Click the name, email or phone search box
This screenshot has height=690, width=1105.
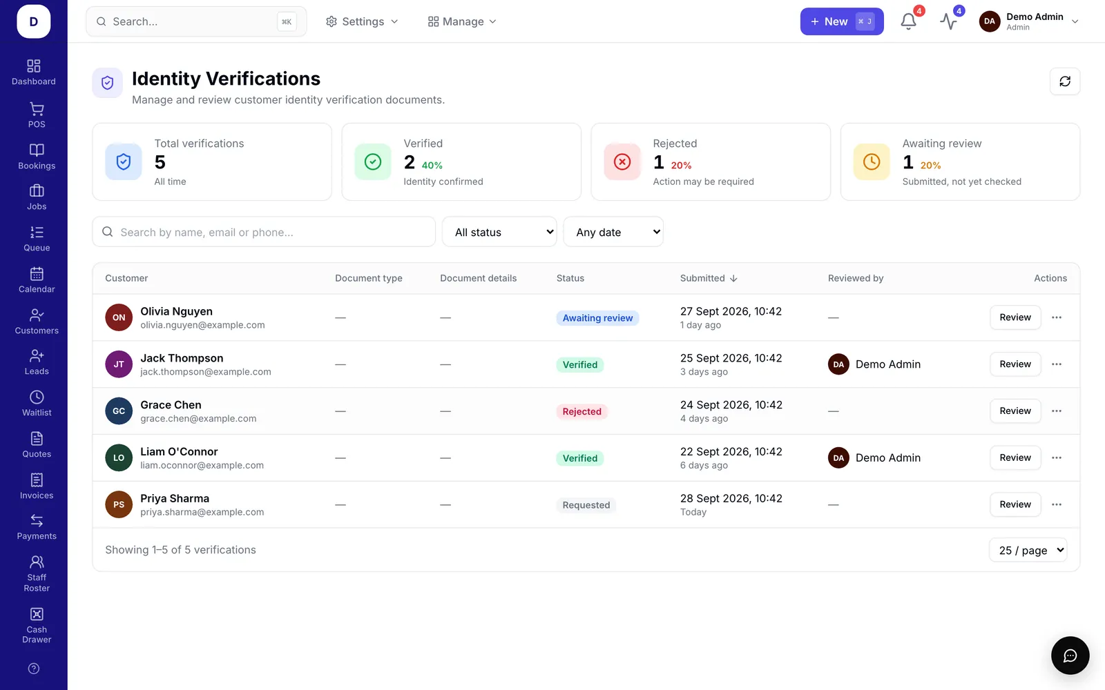264,232
